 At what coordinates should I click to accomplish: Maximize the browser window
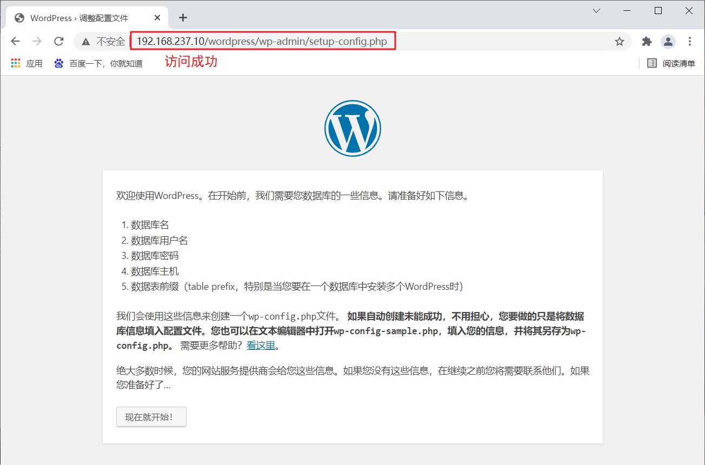[659, 11]
